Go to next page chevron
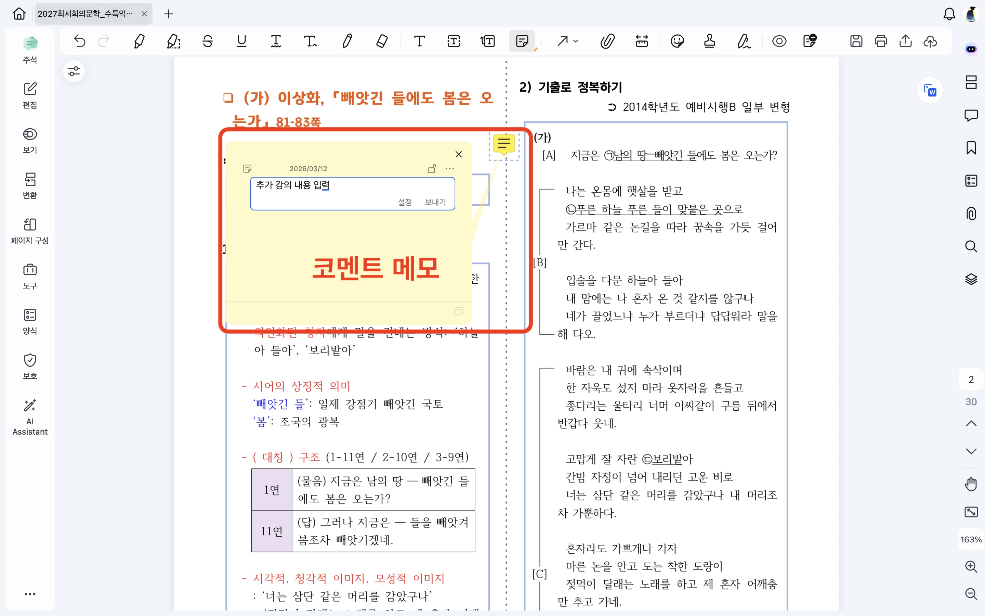 pyautogui.click(x=971, y=451)
